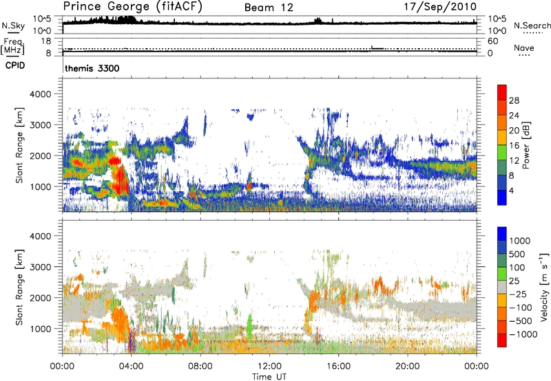Click the blue swatch on Power colorbar
Screen dimensions: 551x381
pyautogui.click(x=502, y=197)
